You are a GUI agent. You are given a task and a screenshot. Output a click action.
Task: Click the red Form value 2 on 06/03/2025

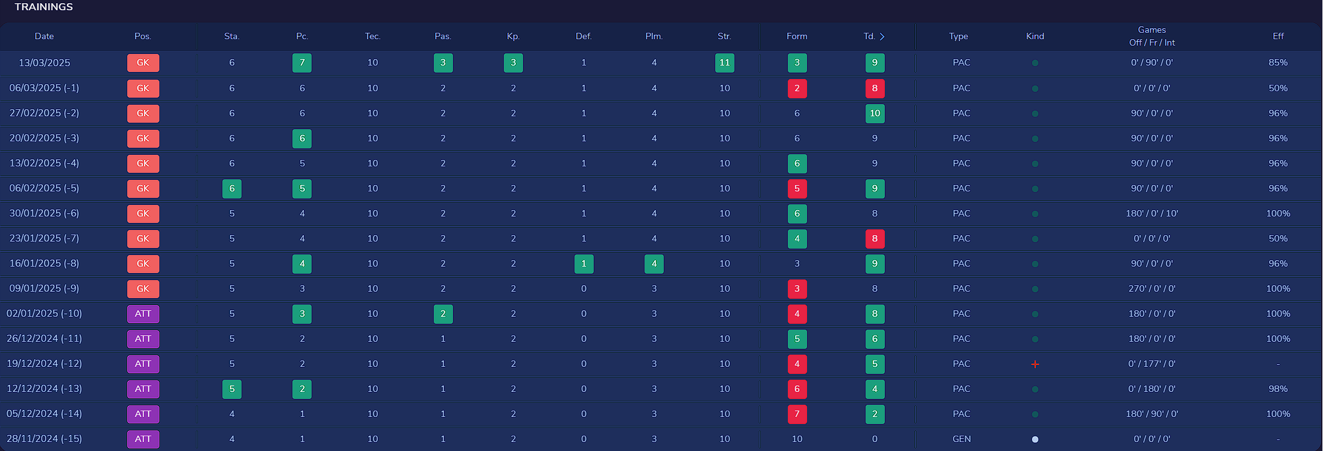click(x=797, y=88)
